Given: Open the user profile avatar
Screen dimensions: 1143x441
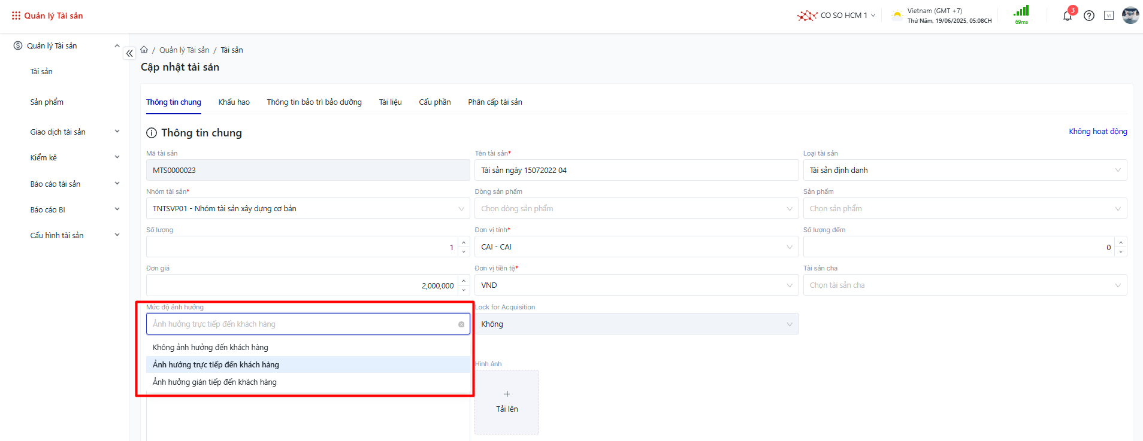Looking at the screenshot, I should click(x=1130, y=16).
